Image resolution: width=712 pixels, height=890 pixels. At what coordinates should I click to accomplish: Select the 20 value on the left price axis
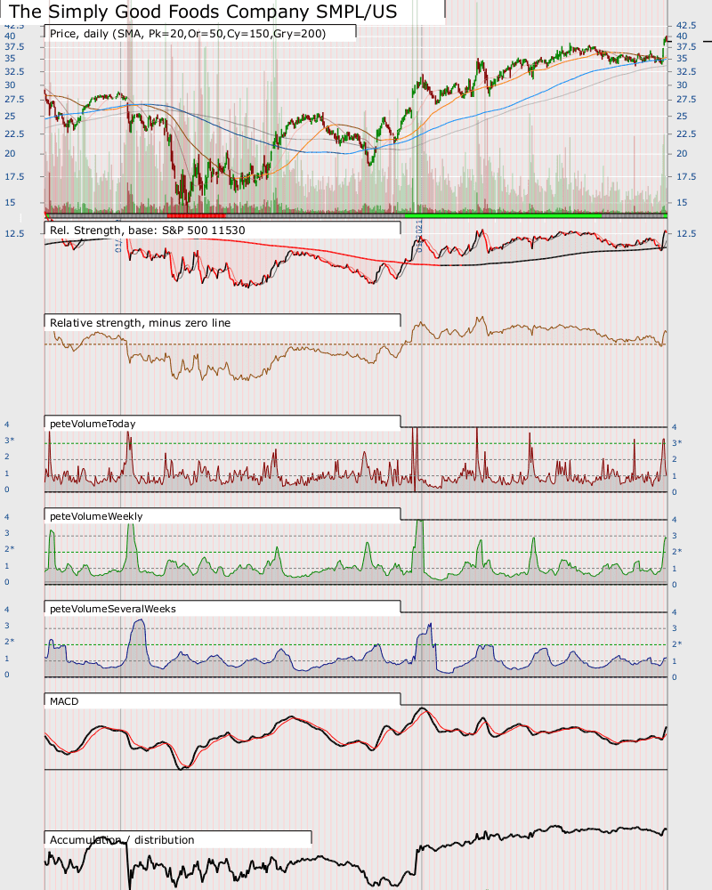10,153
